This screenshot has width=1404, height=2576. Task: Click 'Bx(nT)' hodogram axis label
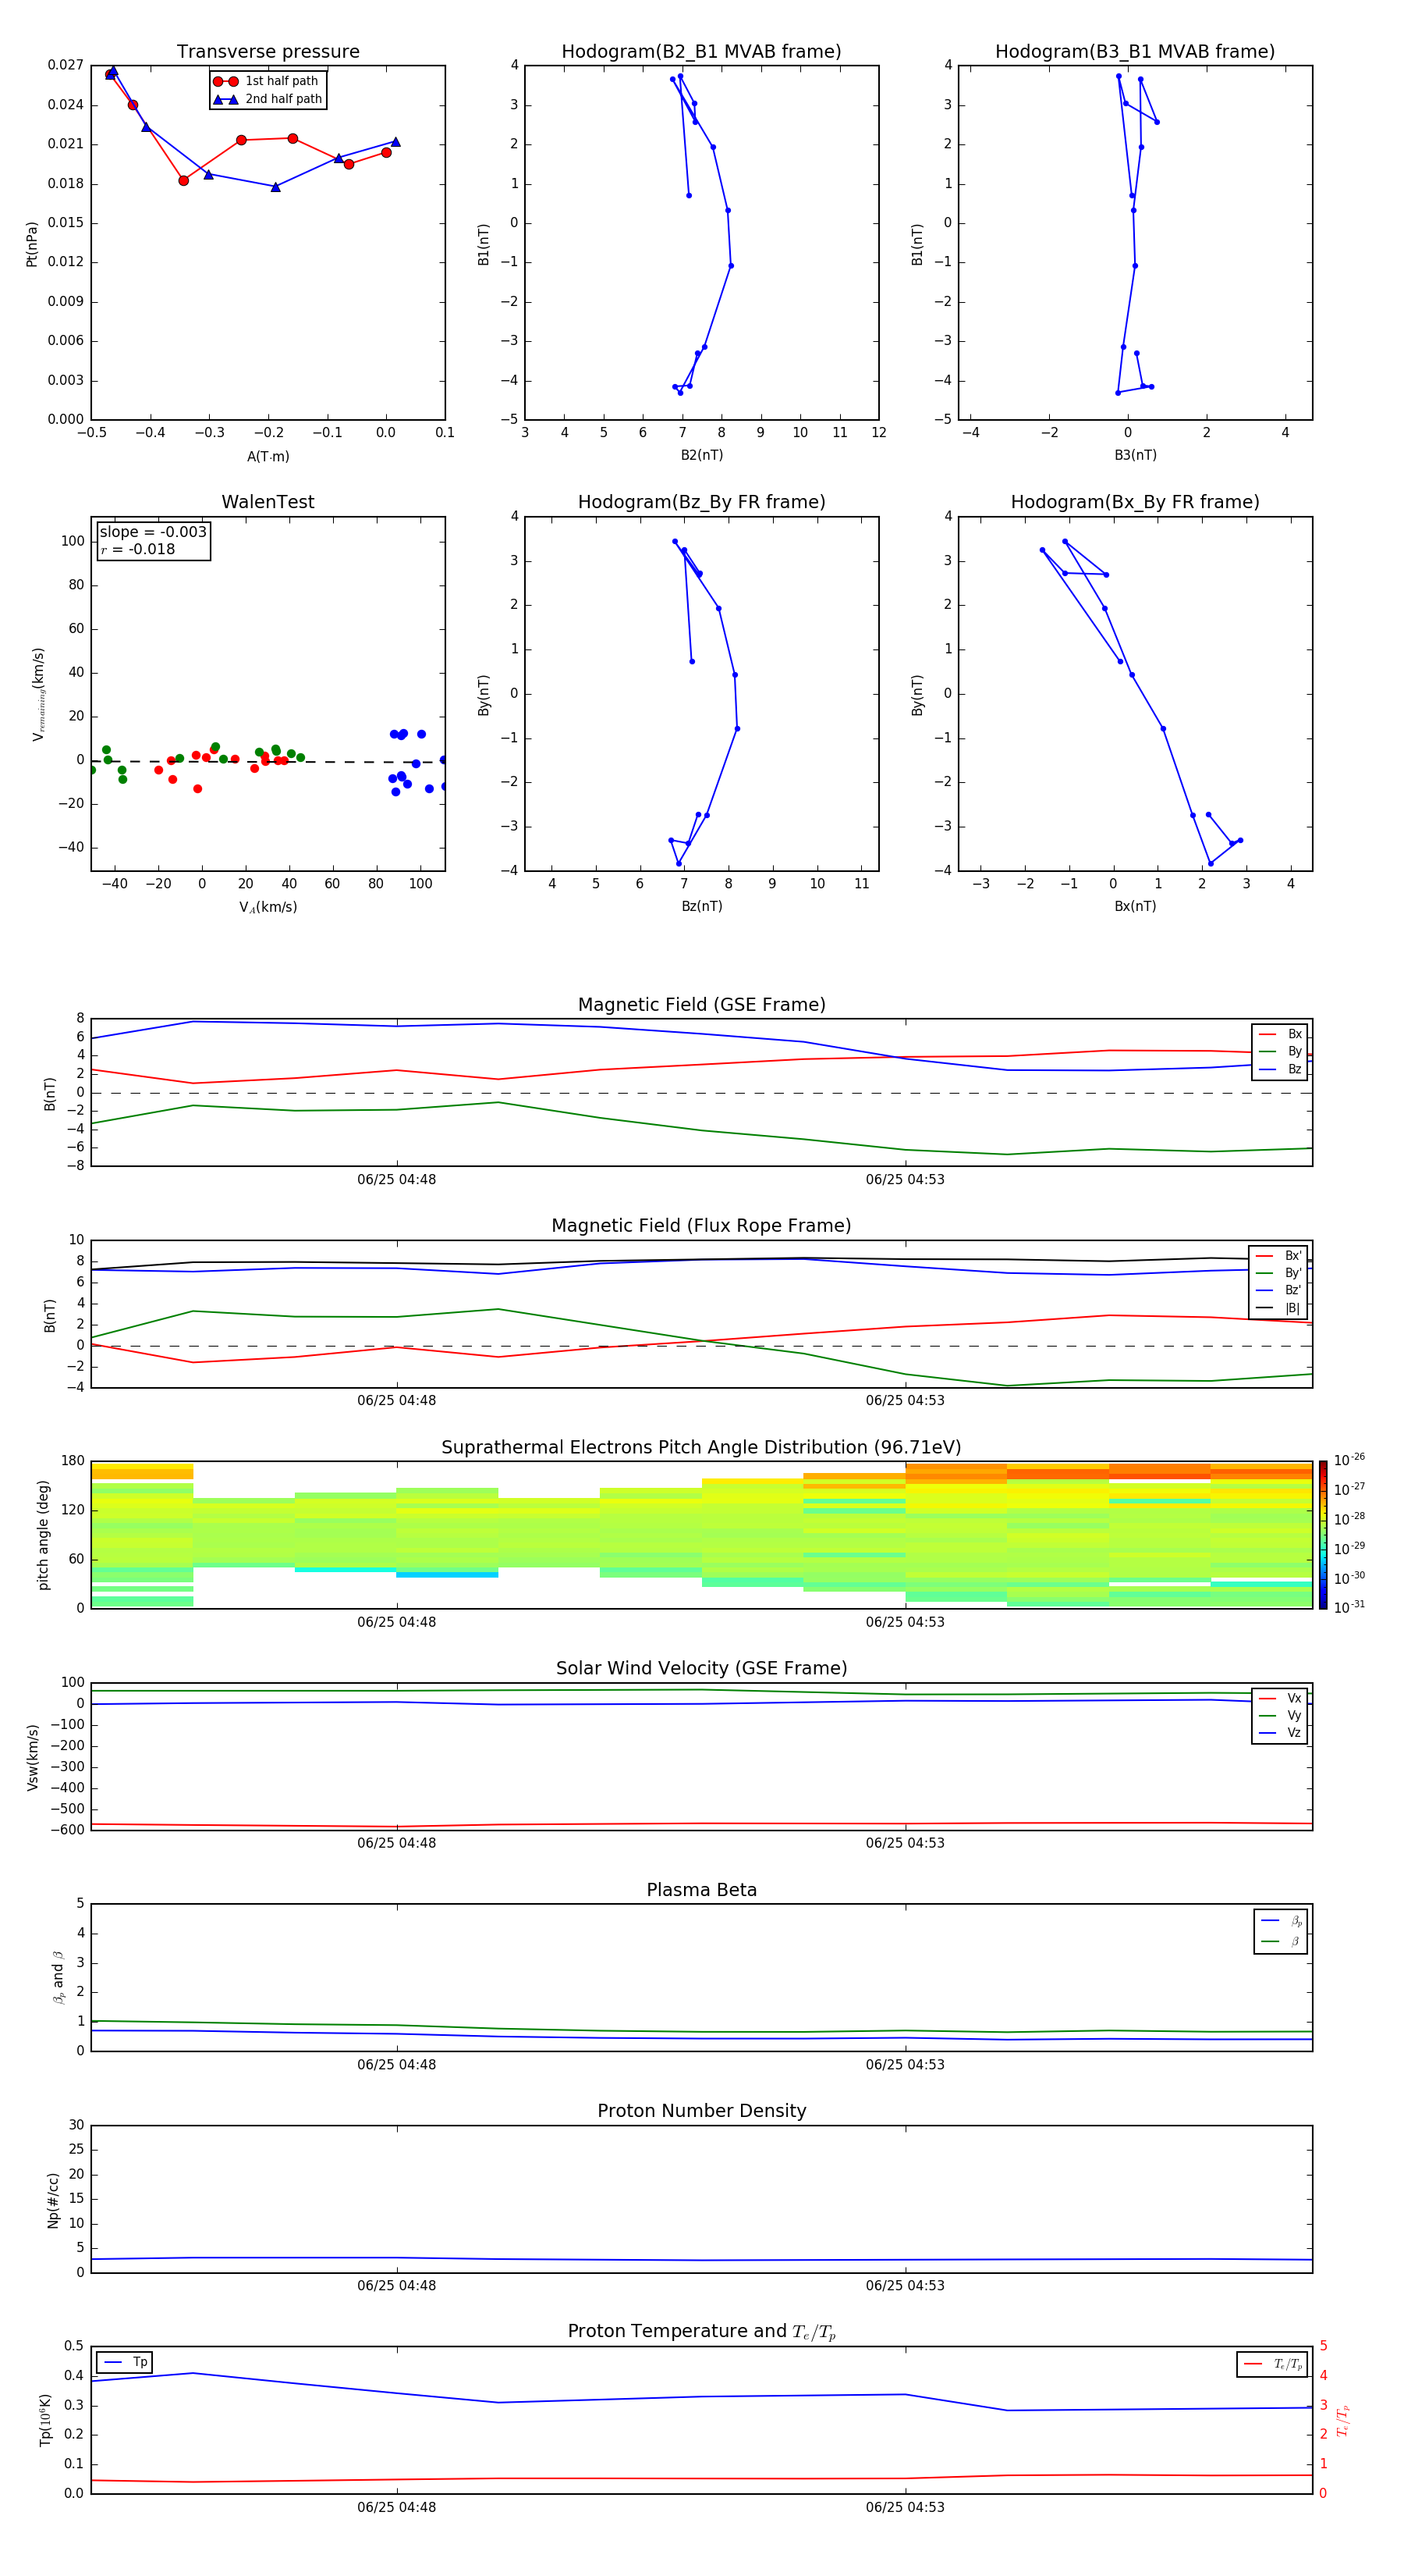(x=1135, y=906)
